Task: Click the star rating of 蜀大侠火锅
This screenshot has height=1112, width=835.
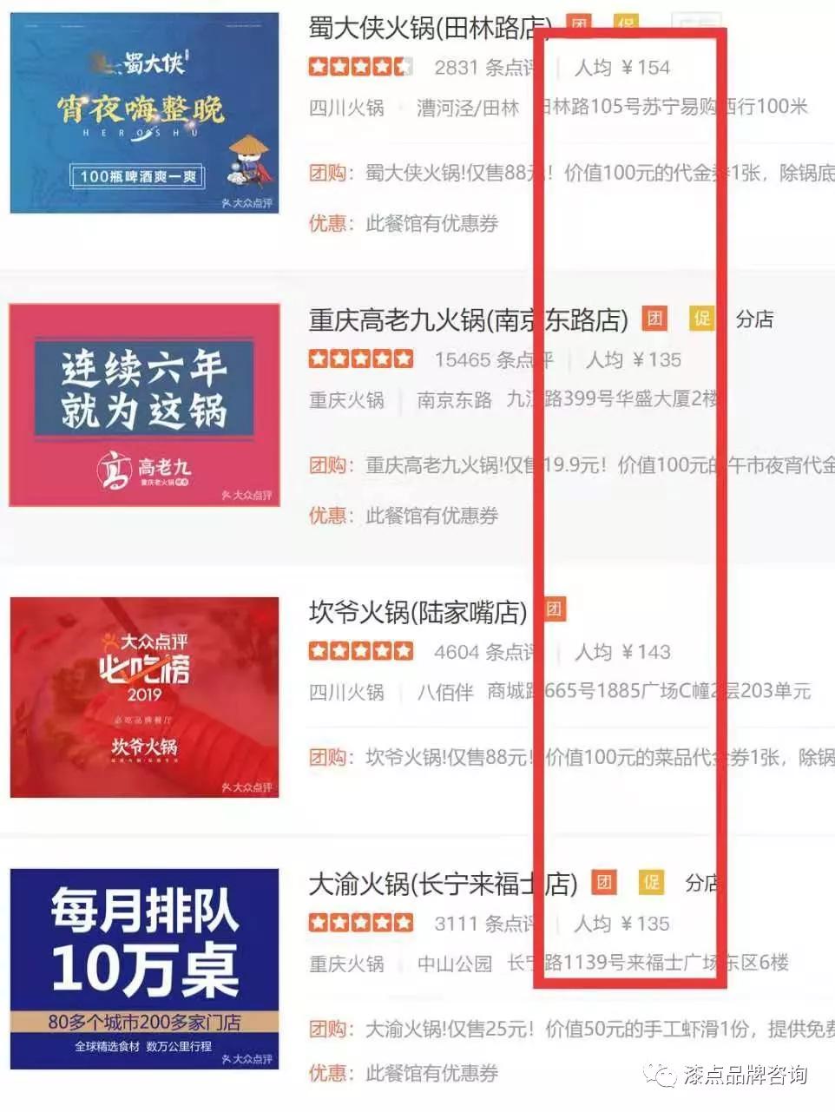Action: 361,66
